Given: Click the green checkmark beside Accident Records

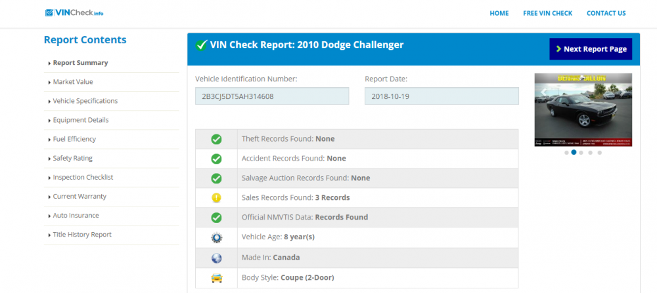Looking at the screenshot, I should tap(216, 159).
